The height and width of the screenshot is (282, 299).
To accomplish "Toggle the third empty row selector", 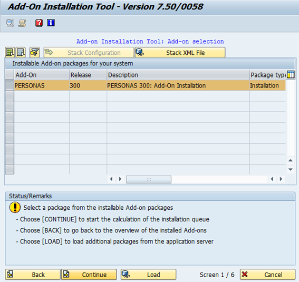I will (x=9, y=117).
